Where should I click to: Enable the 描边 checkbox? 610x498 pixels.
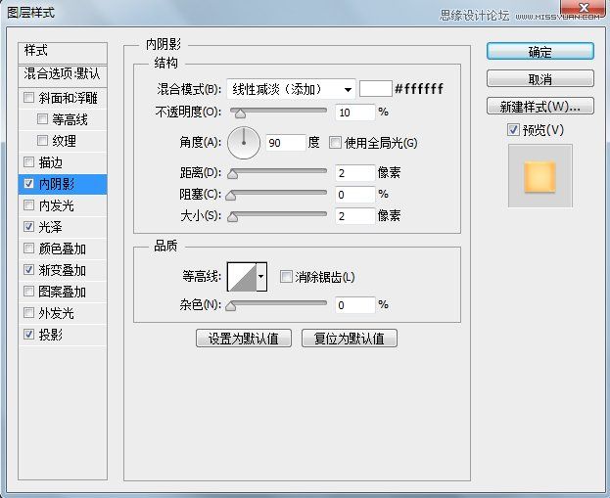tap(28, 161)
